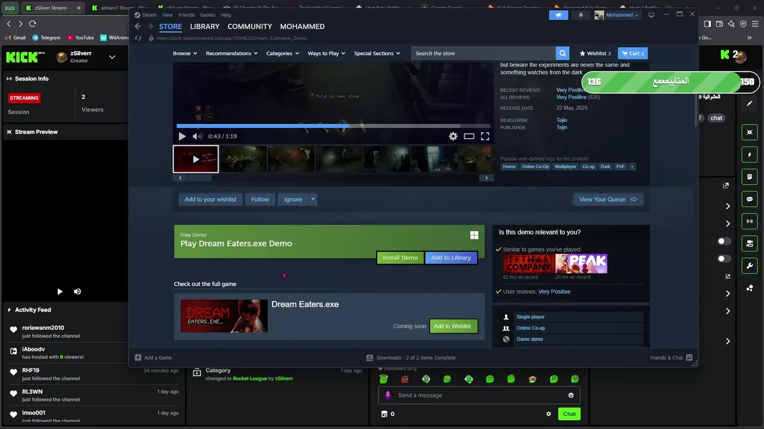Open Steam Big Picture mode icon
Viewport: 764px width, 429px height.
pyautogui.click(x=651, y=15)
